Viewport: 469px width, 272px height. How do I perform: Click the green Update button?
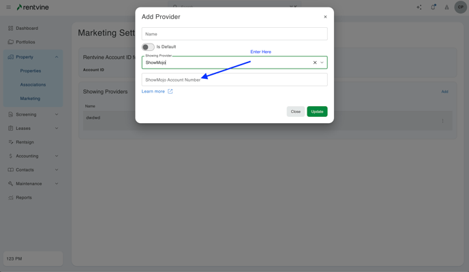click(317, 112)
